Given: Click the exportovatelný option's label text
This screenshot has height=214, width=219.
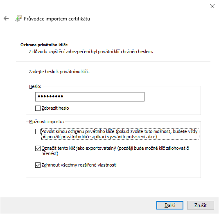Looking at the screenshot, I should 115,151.
